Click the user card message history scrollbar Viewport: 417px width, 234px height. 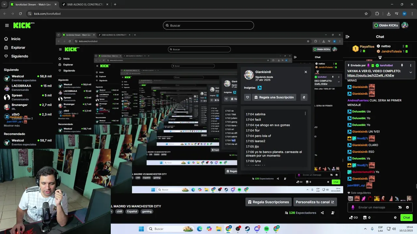pos(305,113)
